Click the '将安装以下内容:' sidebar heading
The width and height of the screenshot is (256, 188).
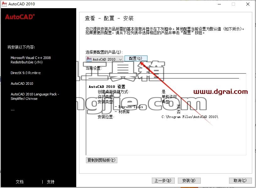tap(21, 47)
